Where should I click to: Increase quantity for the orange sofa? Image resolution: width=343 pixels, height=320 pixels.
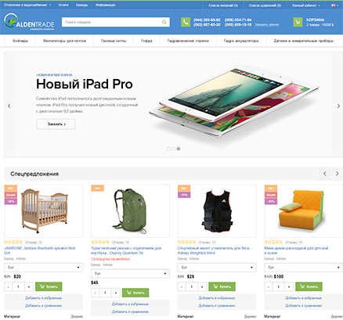tap(289, 286)
